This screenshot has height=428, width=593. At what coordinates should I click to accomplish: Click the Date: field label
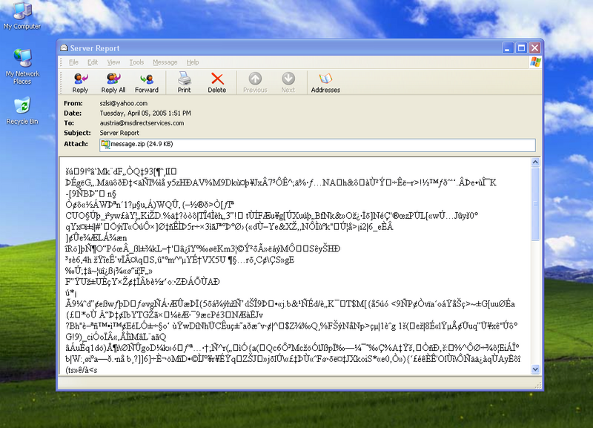click(73, 113)
